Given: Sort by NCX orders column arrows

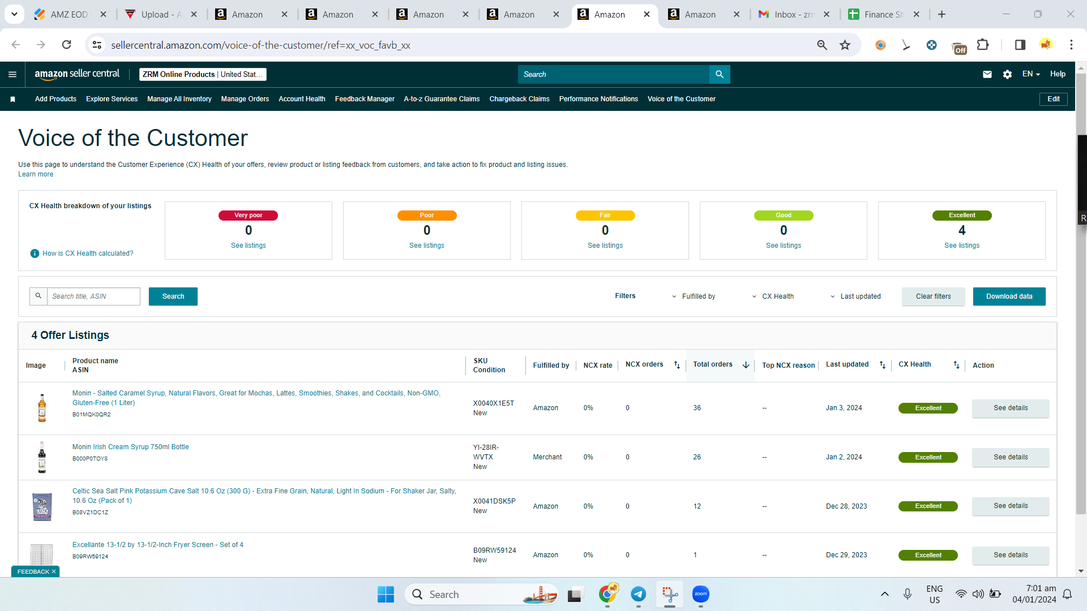Looking at the screenshot, I should coord(677,365).
